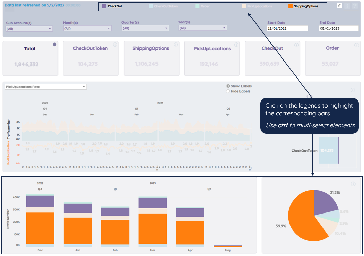Select the Order summary card
Viewport: 364px width, 256px height.
[333, 58]
